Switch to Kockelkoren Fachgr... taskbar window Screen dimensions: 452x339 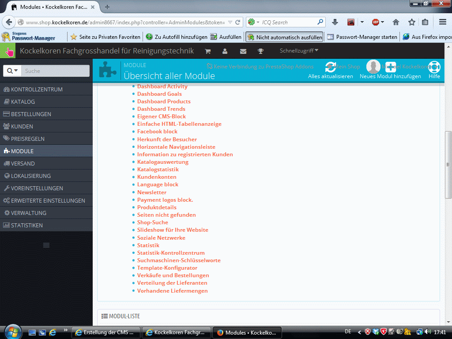tap(177, 332)
